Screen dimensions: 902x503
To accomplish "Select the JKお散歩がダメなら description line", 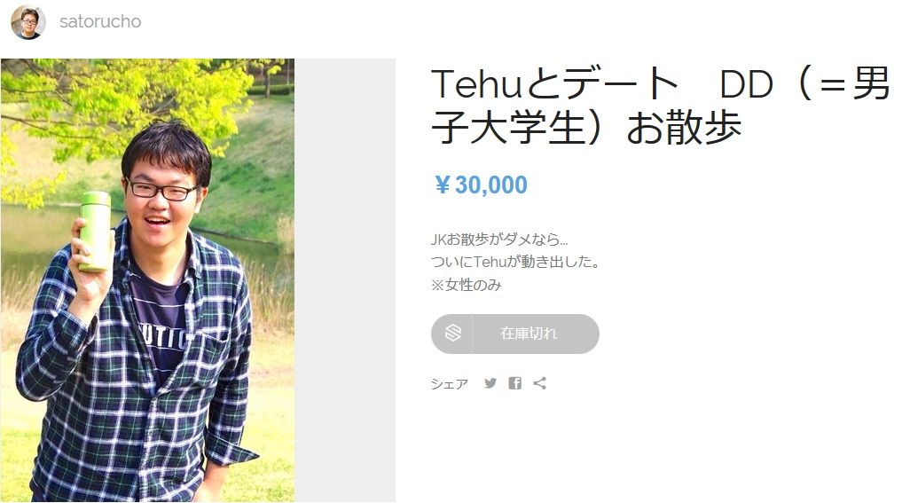I will tap(499, 240).
